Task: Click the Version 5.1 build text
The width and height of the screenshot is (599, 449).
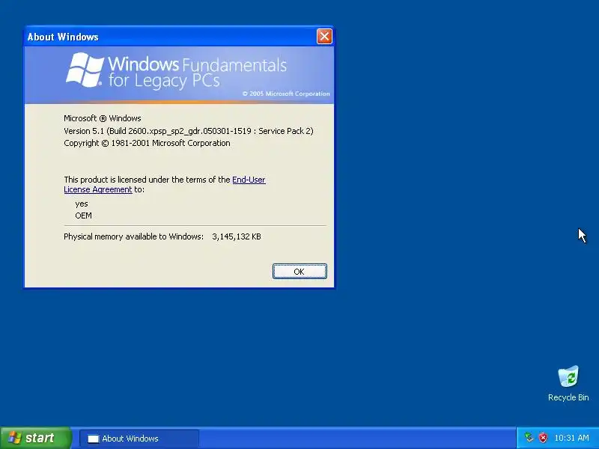Action: click(x=189, y=131)
